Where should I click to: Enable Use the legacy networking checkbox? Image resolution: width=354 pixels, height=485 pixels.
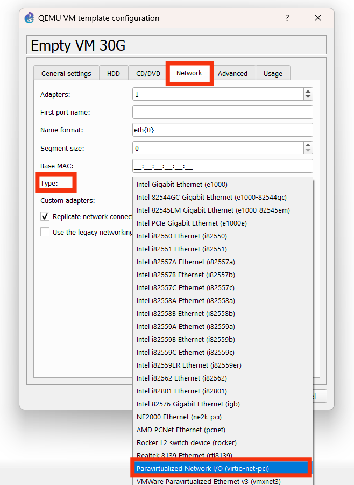45,232
